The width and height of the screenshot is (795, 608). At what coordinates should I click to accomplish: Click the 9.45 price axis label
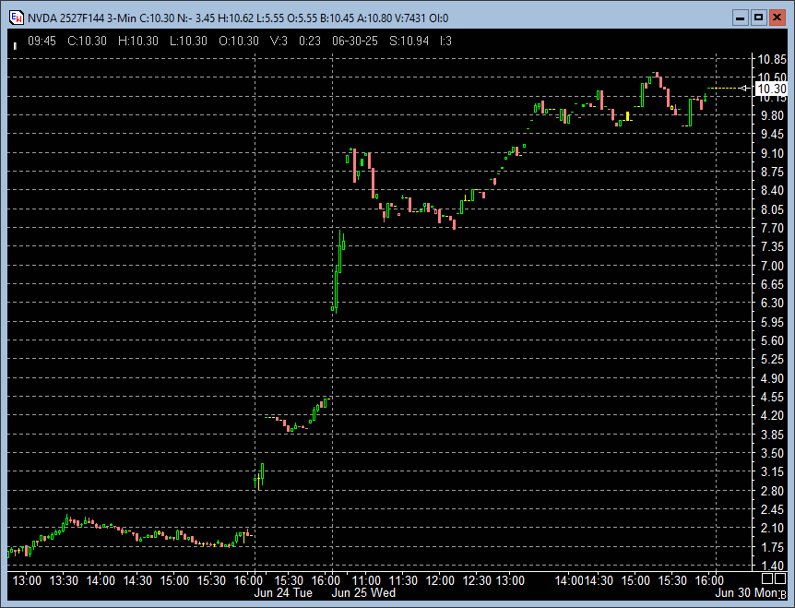772,135
